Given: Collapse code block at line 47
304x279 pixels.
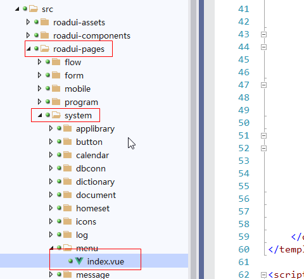Looking at the screenshot, I should 263,85.
